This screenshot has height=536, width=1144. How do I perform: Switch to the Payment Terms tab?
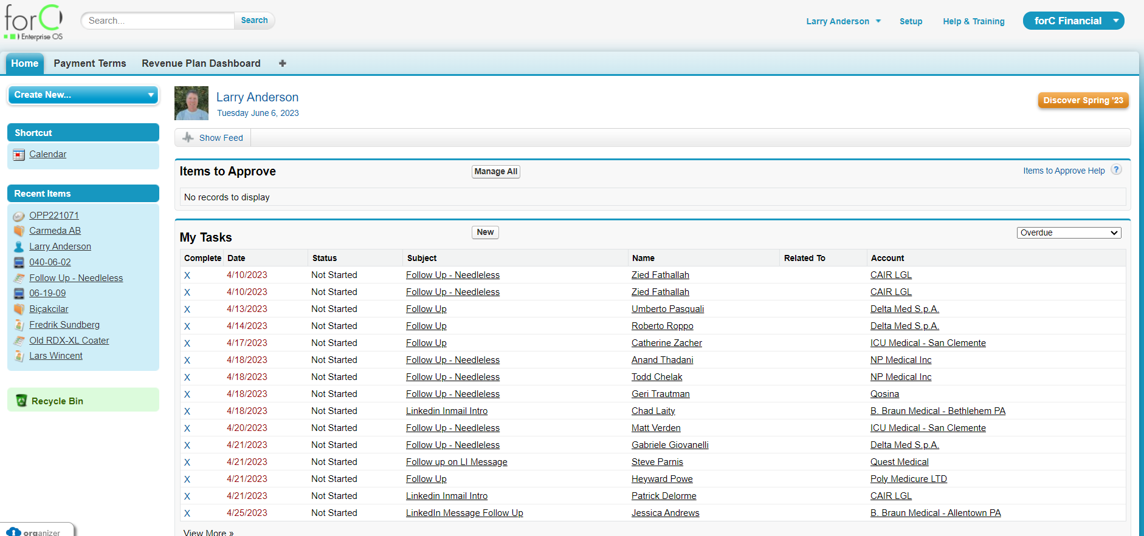[90, 63]
